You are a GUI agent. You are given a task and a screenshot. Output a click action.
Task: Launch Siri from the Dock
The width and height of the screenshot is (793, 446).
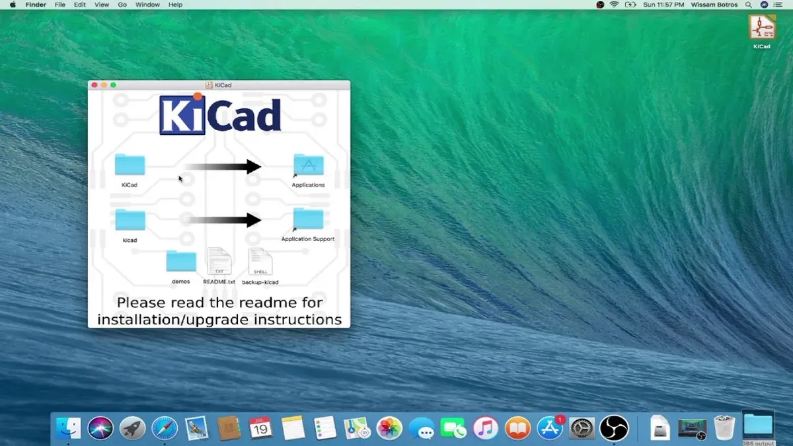pyautogui.click(x=100, y=428)
